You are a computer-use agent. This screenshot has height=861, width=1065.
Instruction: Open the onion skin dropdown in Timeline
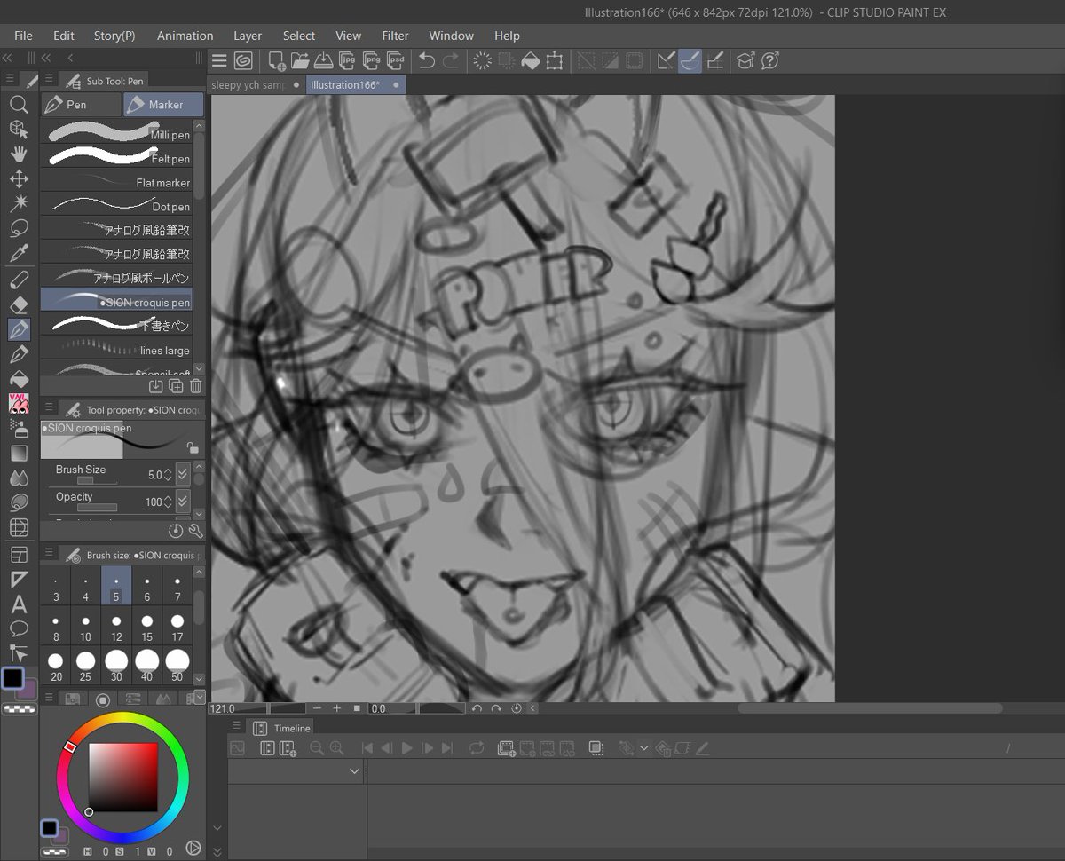[644, 748]
